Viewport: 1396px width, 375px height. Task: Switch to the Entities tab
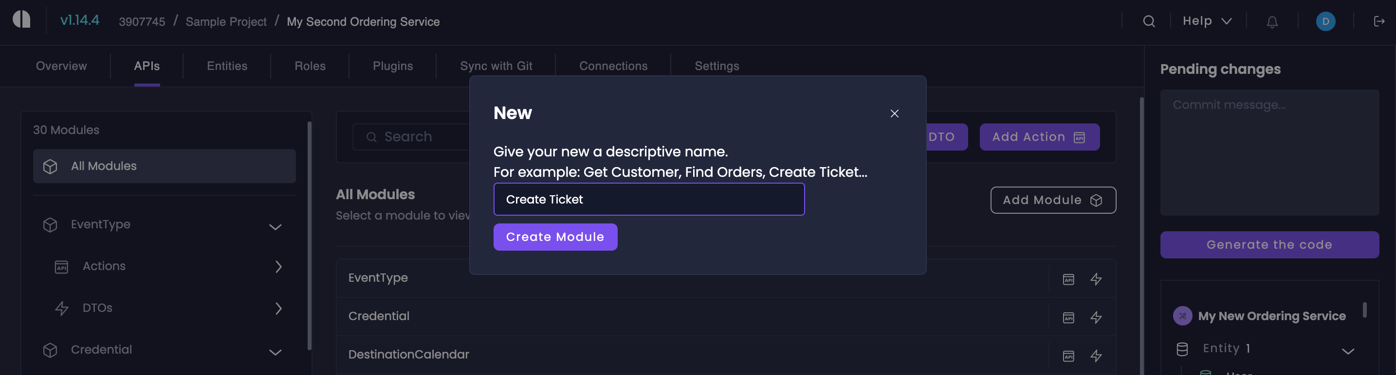(x=227, y=66)
